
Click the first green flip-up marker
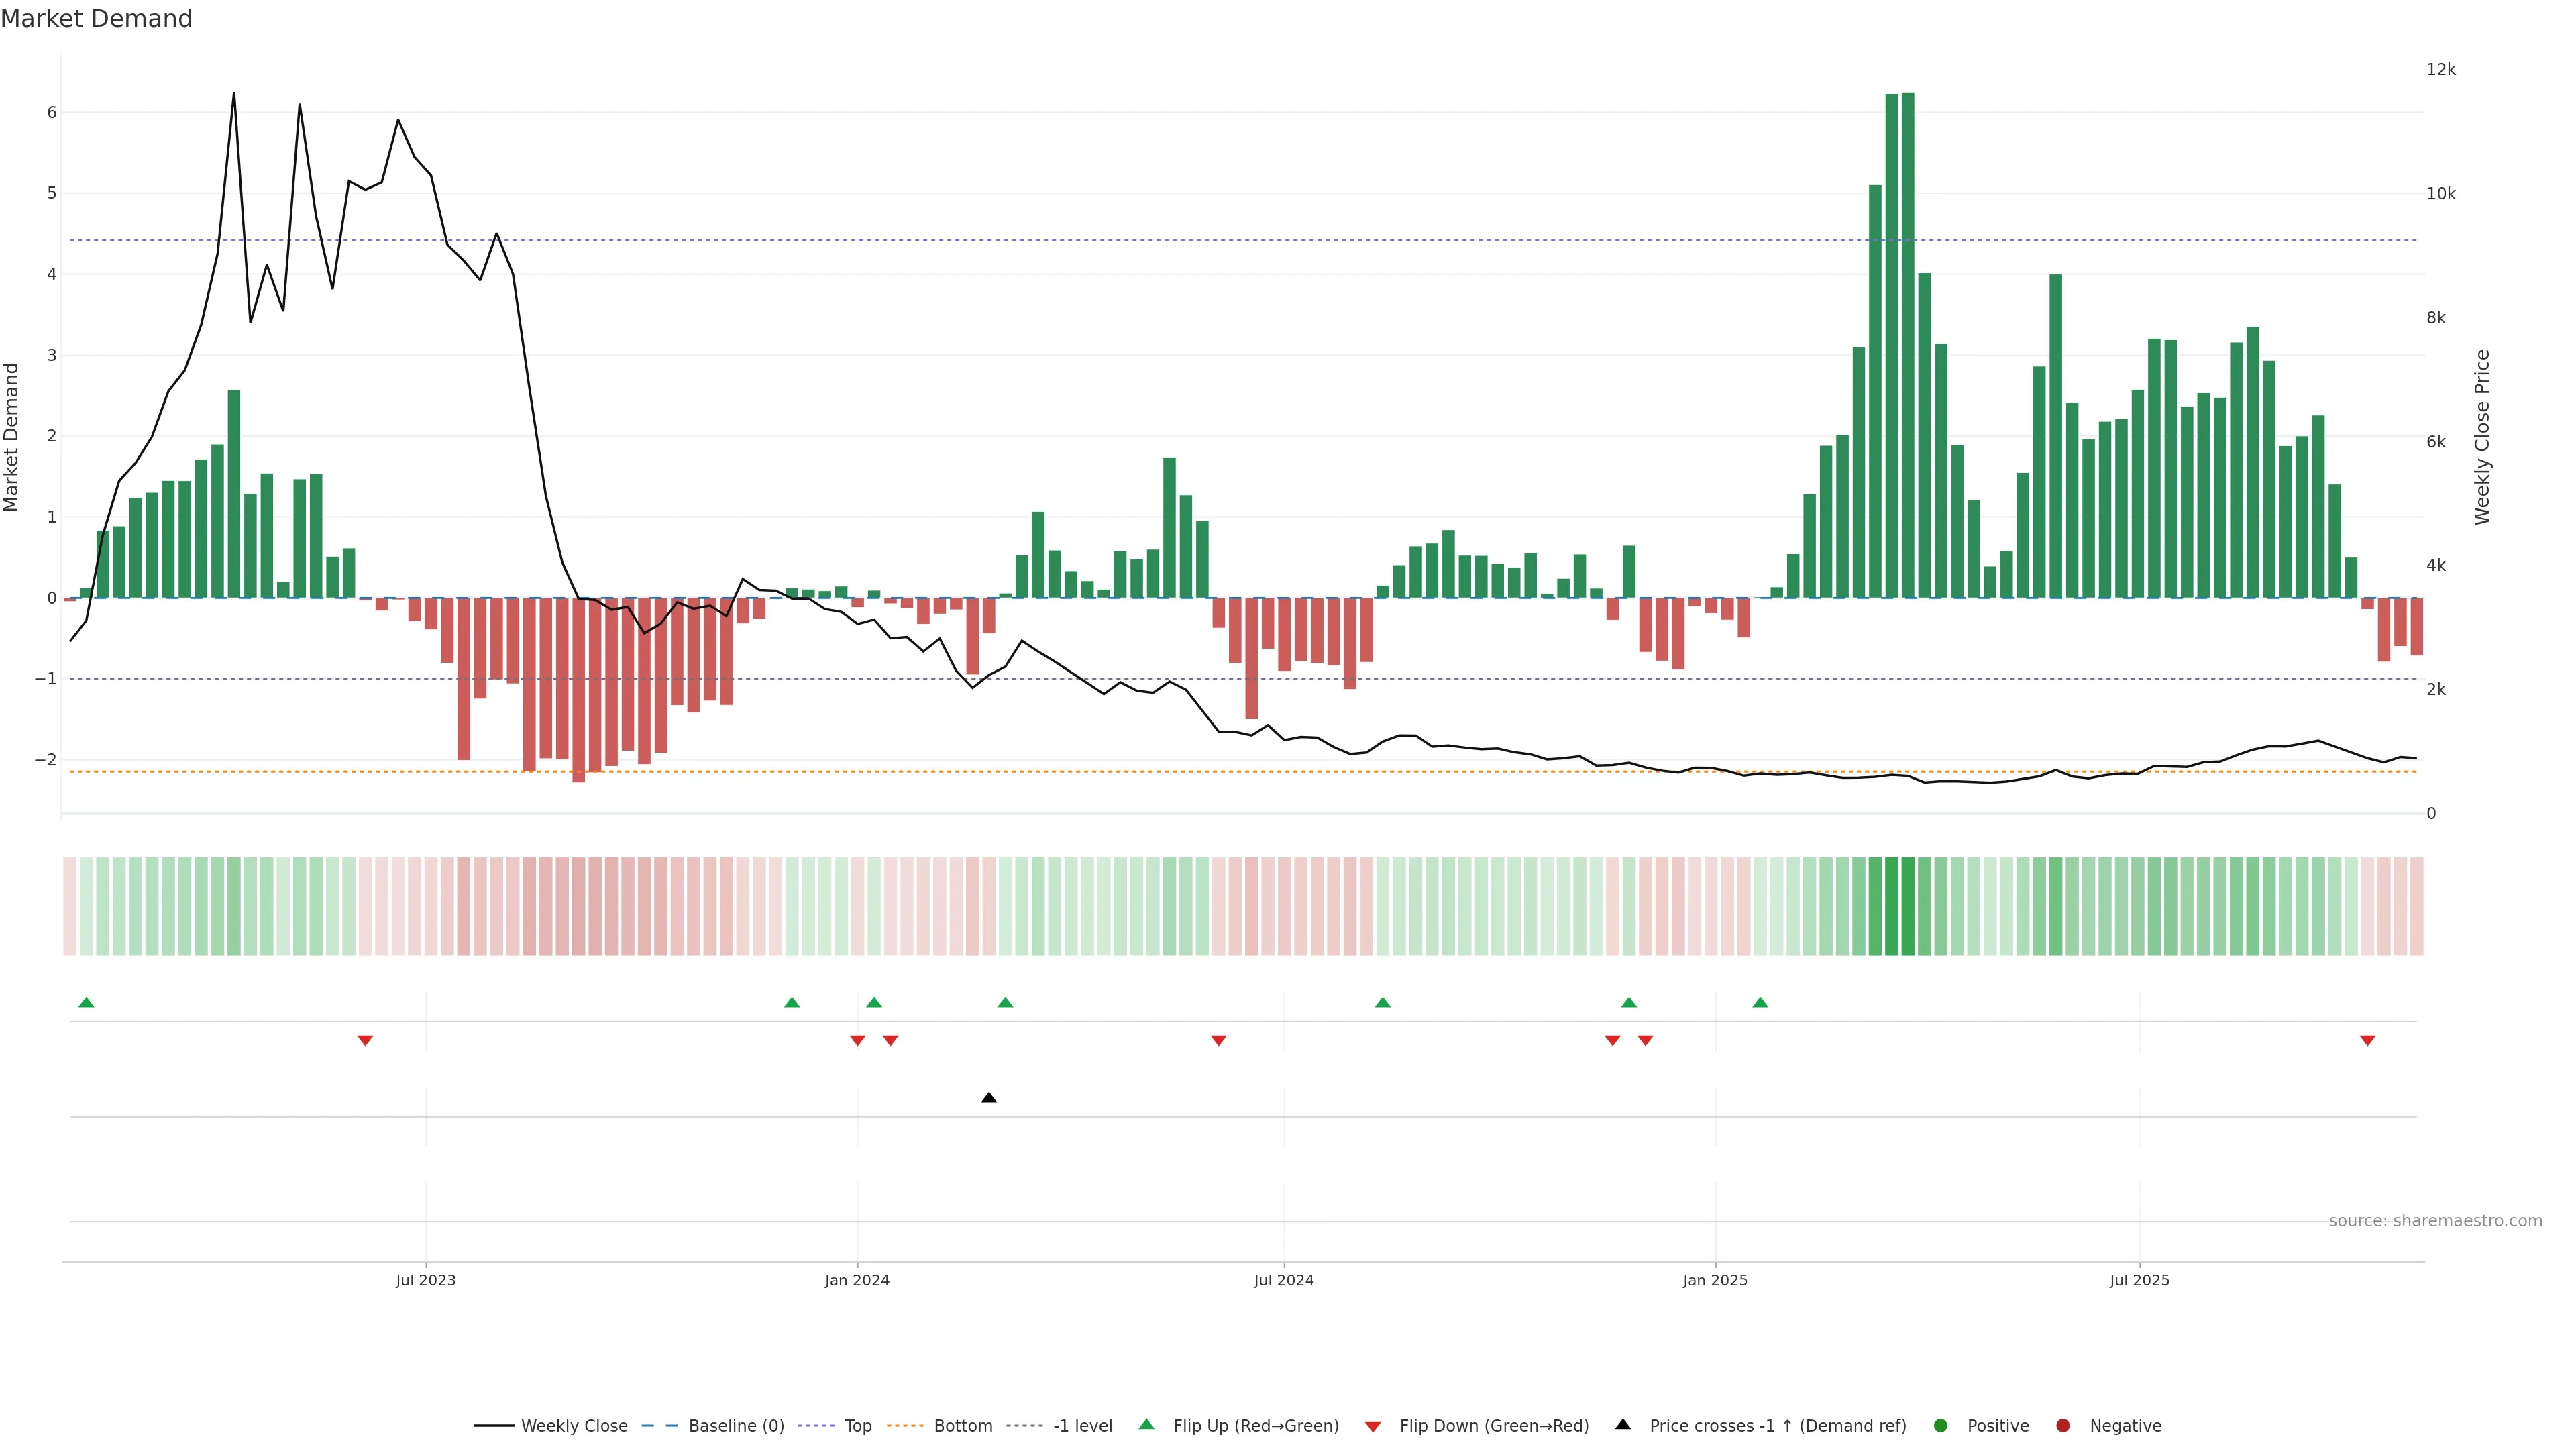tap(86, 1002)
